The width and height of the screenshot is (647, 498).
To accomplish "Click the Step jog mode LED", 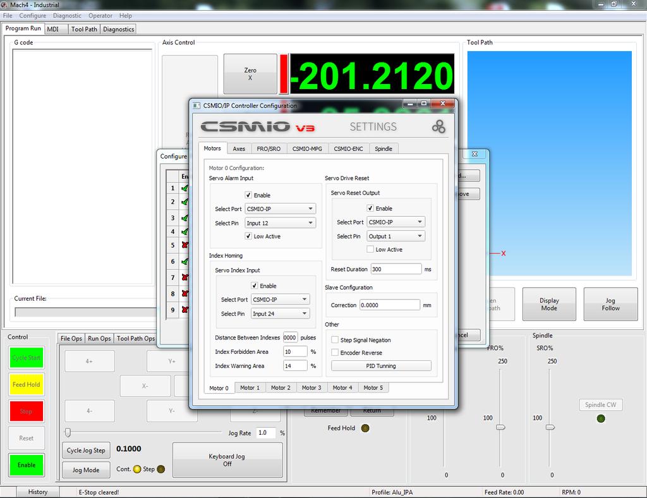I will (161, 469).
